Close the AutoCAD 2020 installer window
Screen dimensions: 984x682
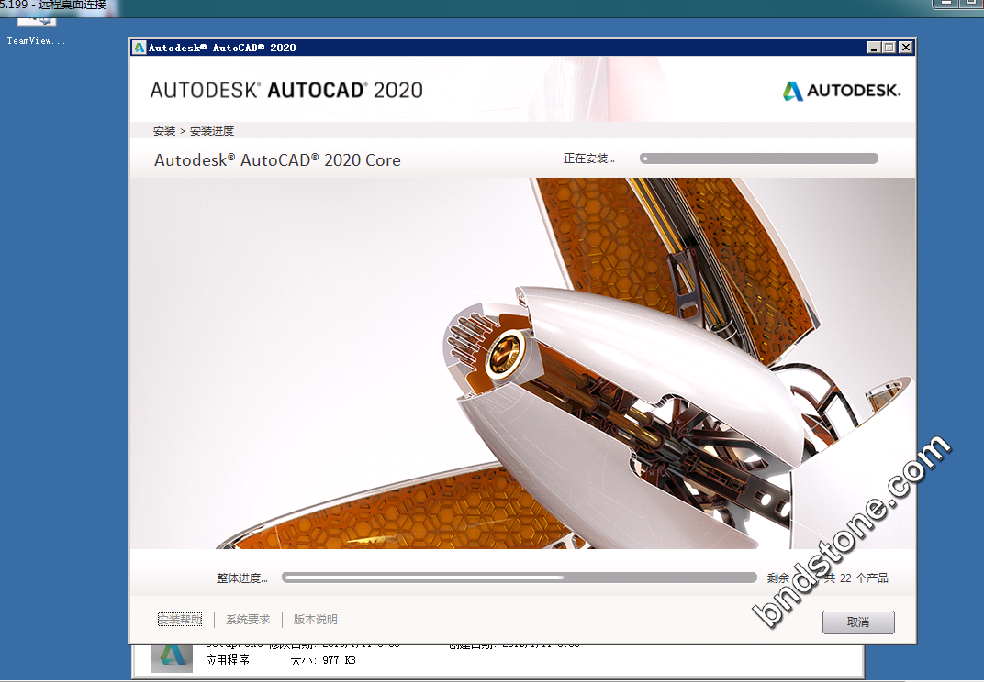[x=905, y=48]
